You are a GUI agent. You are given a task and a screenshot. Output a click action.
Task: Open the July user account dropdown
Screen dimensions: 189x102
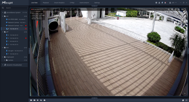point(173,3)
